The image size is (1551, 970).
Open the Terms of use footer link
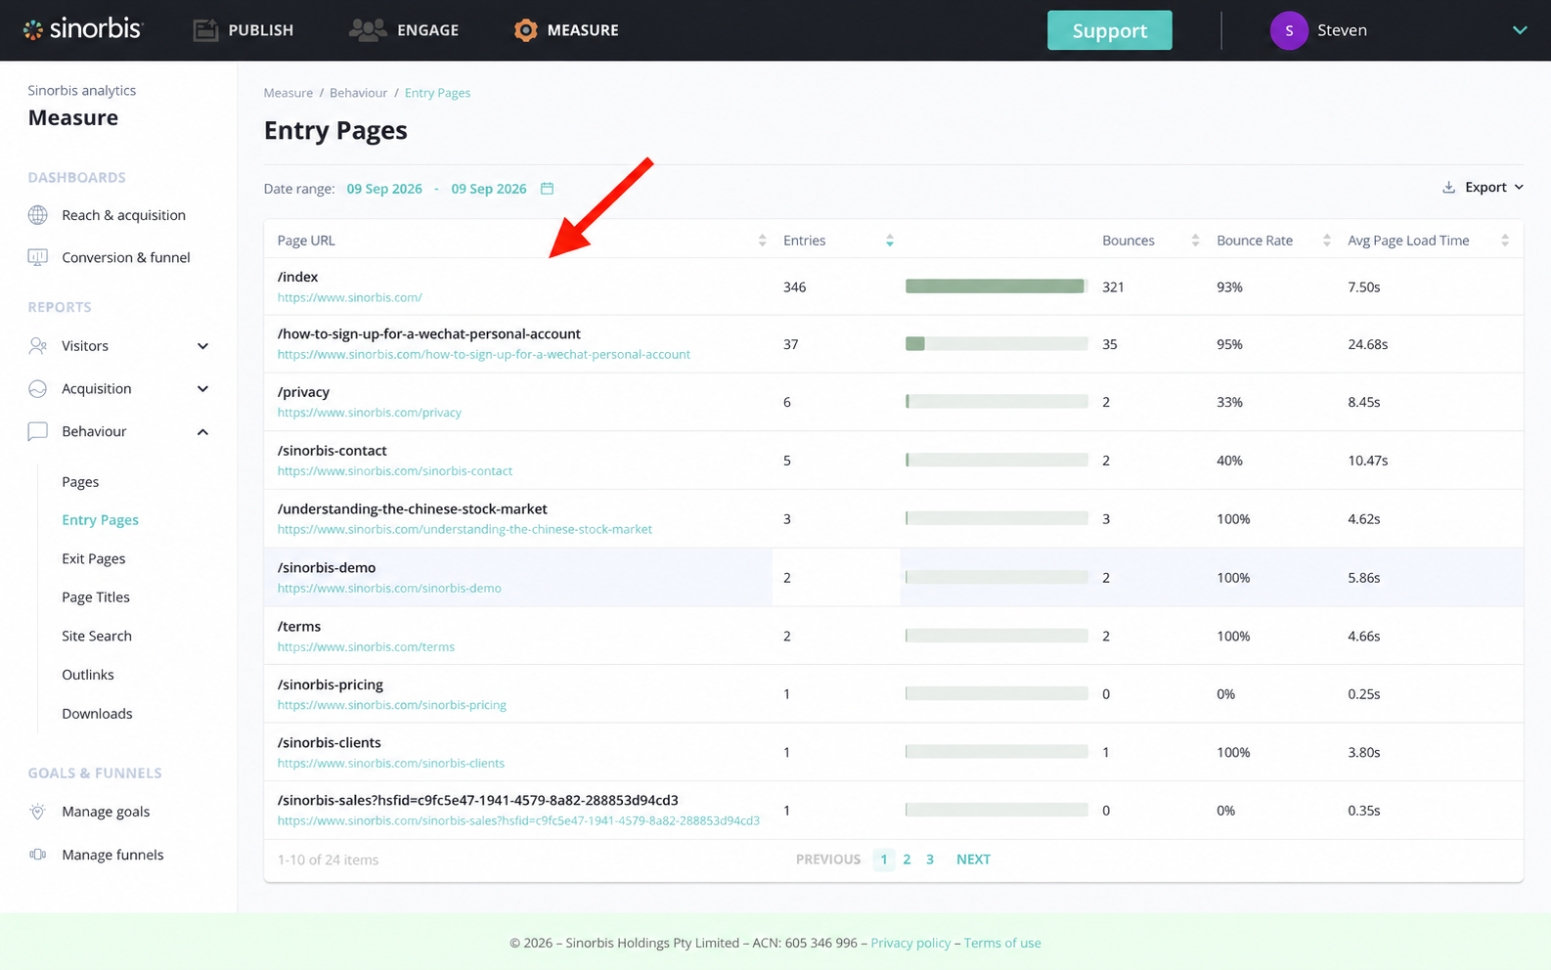(1002, 944)
